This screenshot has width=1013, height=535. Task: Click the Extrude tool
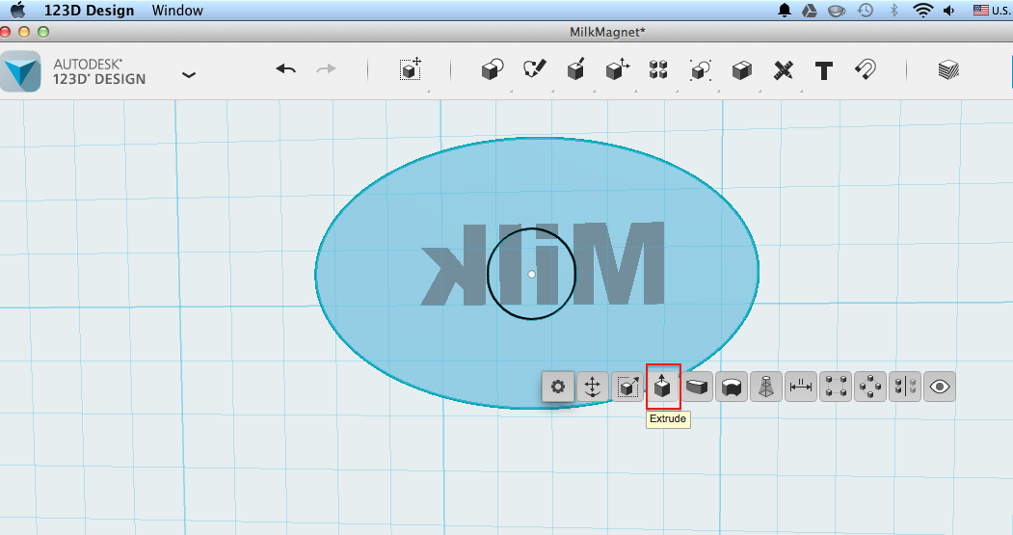click(x=663, y=387)
